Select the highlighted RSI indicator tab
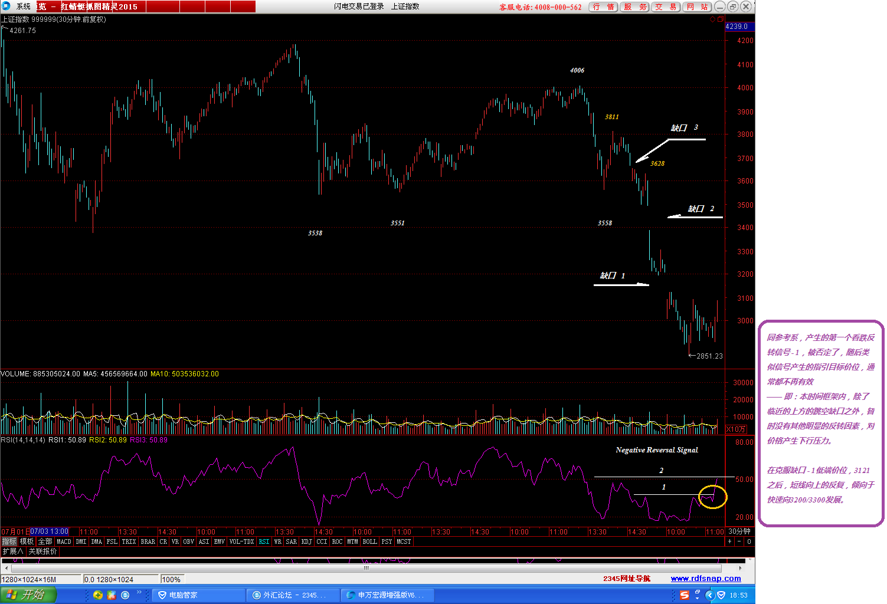The height and width of the screenshot is (604, 887). pos(264,541)
